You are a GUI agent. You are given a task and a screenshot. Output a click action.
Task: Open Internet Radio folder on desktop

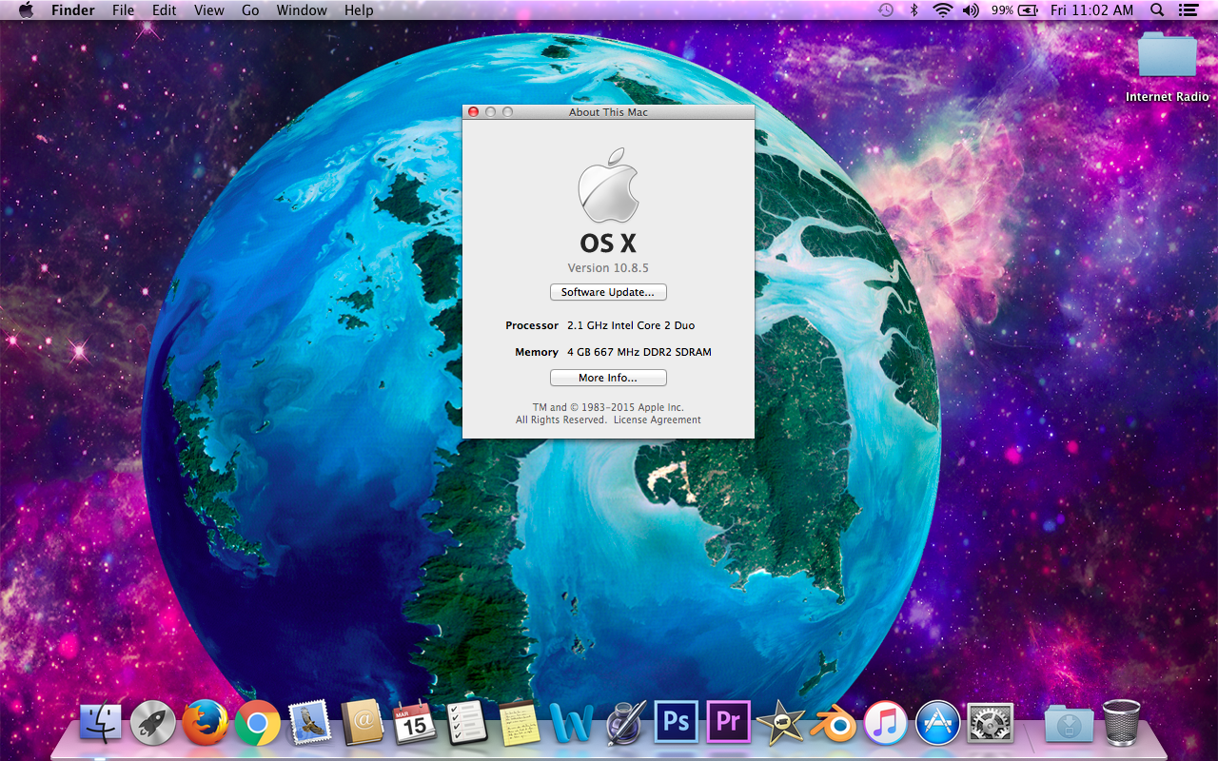point(1168,67)
